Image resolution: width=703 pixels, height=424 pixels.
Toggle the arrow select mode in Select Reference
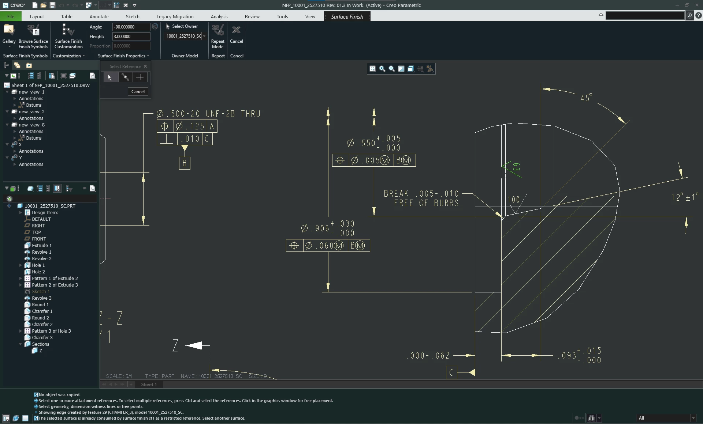(110, 77)
